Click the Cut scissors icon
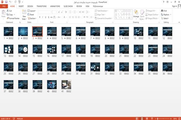The width and height of the screenshot is (181, 120). [8, 11]
